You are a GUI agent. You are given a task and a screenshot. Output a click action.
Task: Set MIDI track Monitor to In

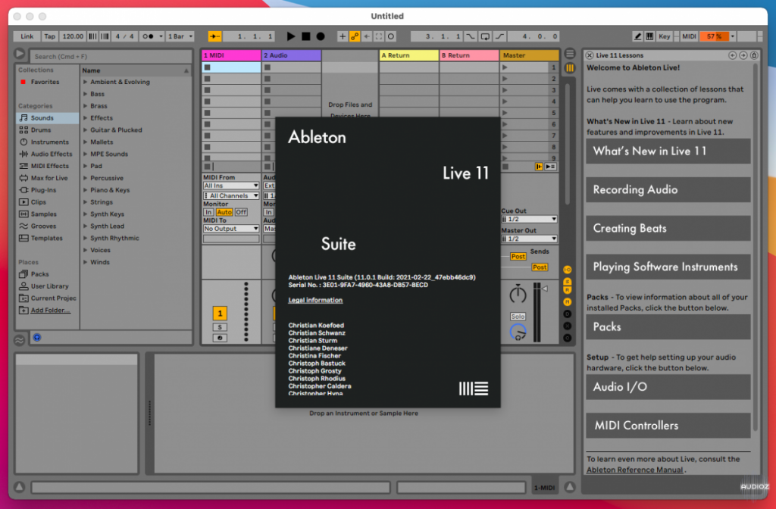(209, 212)
